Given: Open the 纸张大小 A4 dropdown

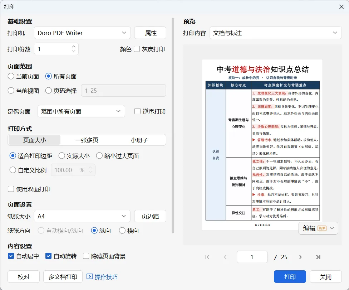Looking at the screenshot, I should click(x=82, y=216).
